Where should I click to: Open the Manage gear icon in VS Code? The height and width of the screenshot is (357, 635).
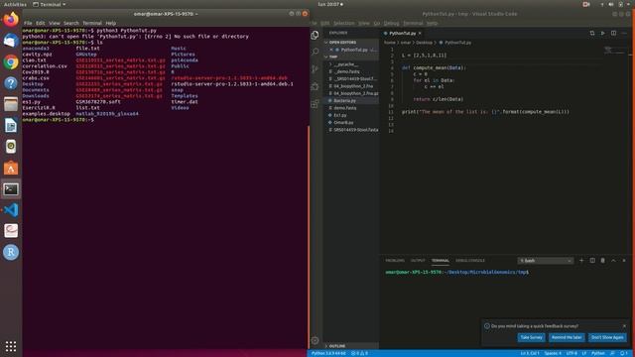click(x=316, y=340)
